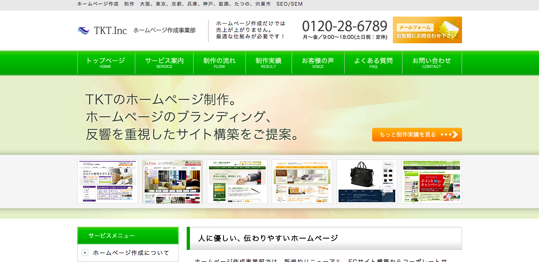The width and height of the screenshot is (539, 262).
Task: Click the top SEO/SEM keyword line
Action: (190, 4)
